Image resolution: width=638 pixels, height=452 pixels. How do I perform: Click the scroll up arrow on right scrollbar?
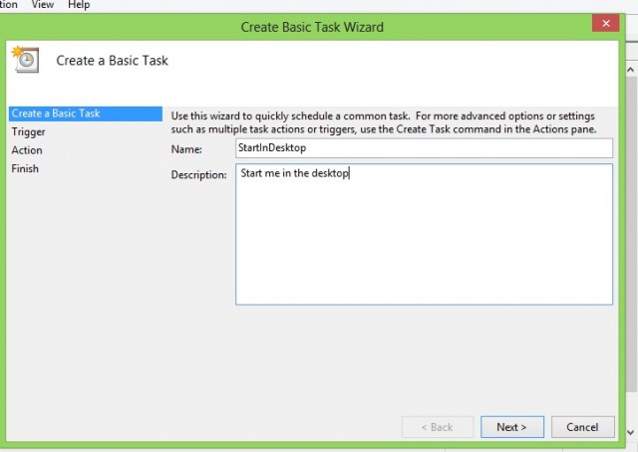click(631, 70)
